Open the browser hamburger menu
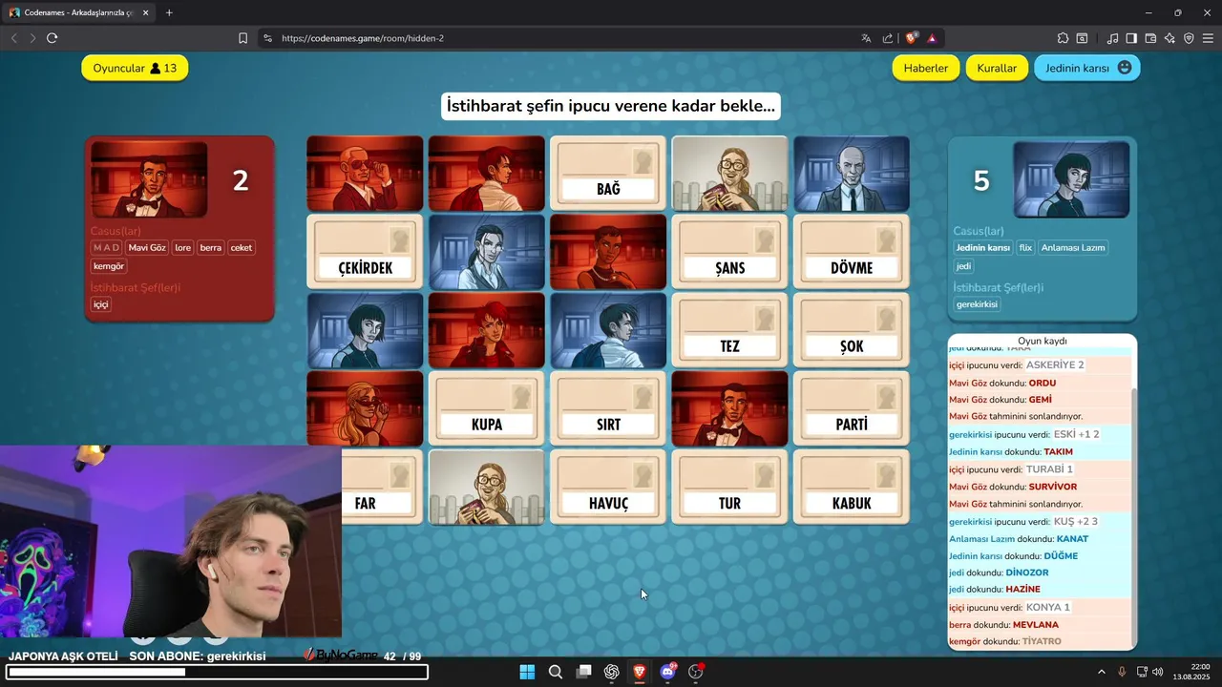The height and width of the screenshot is (687, 1222). (x=1208, y=38)
